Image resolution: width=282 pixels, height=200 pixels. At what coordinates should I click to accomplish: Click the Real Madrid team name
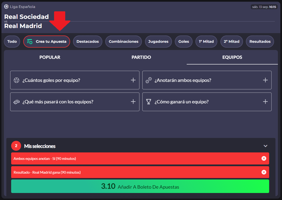(x=23, y=26)
